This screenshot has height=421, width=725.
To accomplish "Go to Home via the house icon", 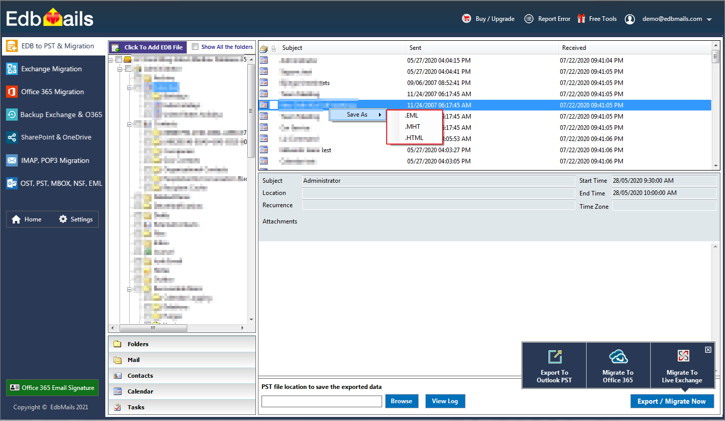I will (x=16, y=219).
